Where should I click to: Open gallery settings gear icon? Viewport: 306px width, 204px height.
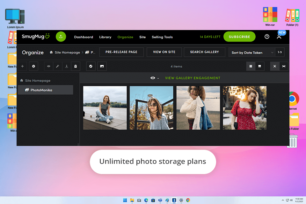click(33, 66)
